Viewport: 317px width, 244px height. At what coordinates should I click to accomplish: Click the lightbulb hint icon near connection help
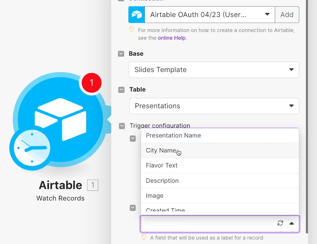131,30
